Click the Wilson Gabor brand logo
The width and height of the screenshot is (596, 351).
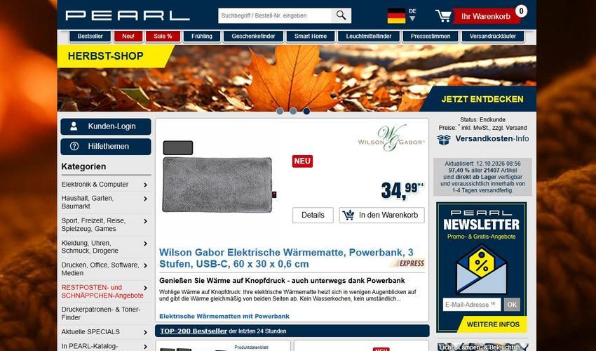[391, 138]
